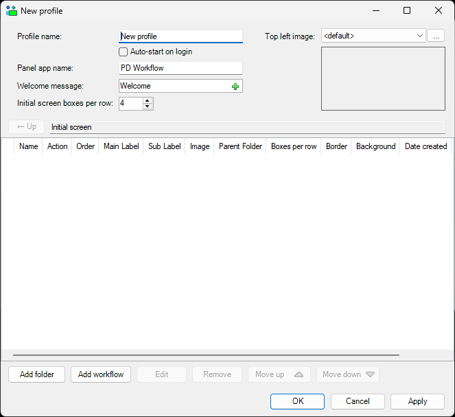
Task: Decrease initial screen boxes per row
Action: (x=148, y=106)
